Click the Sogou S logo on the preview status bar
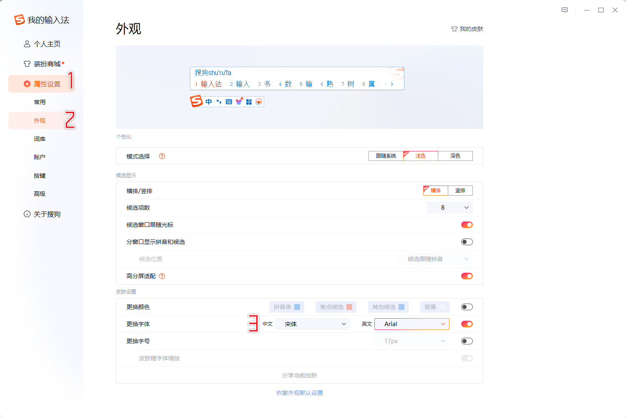Screen dimensions: 626x417 (196, 101)
